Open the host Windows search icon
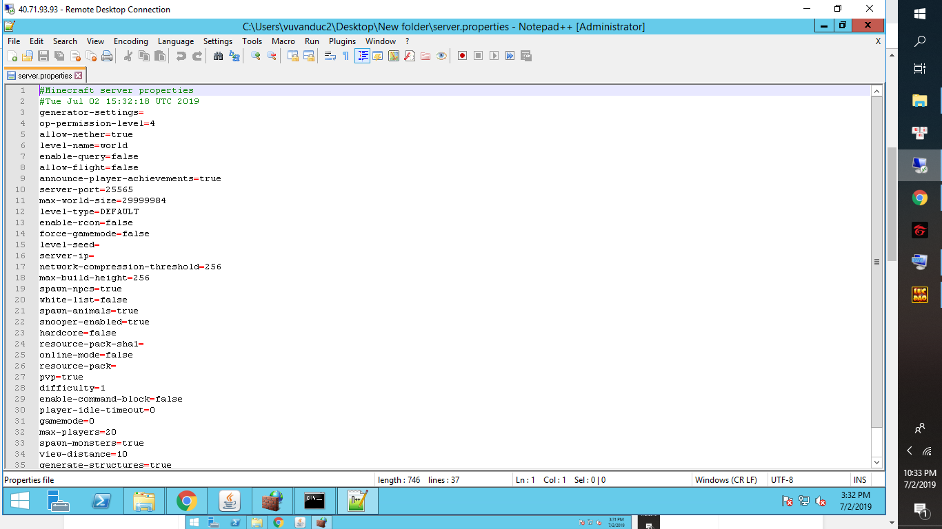 point(920,41)
